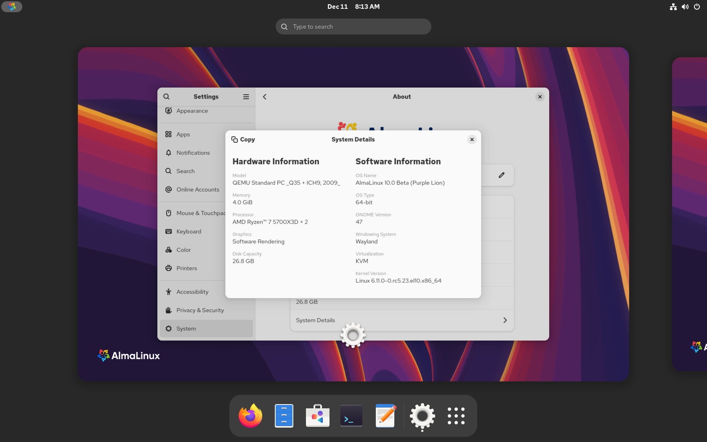
Task: Click the GNOME Version value 47
Action: pyautogui.click(x=359, y=222)
